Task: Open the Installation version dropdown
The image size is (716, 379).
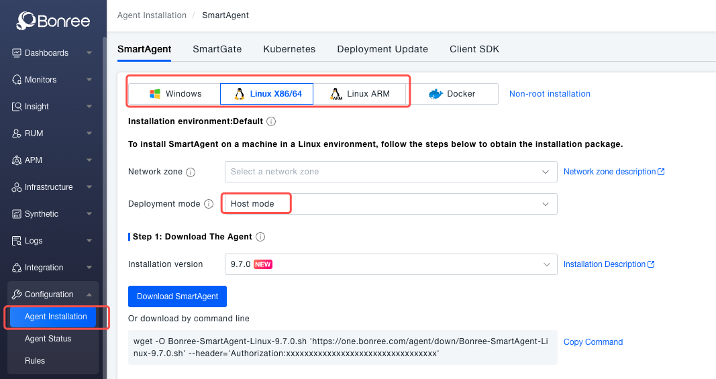Action: click(x=391, y=264)
